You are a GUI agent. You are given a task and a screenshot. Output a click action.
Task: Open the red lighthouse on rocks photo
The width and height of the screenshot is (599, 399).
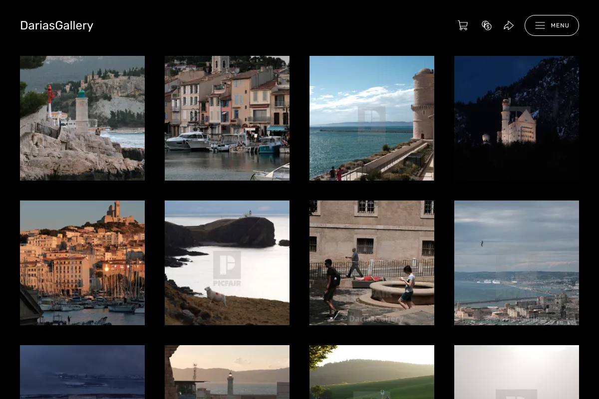[x=82, y=118]
